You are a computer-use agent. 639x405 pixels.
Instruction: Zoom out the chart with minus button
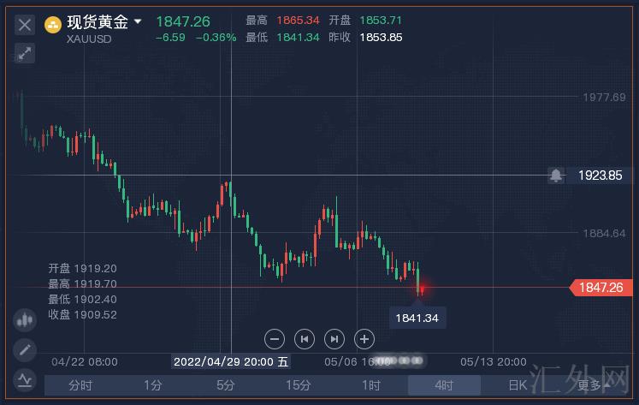(x=275, y=339)
